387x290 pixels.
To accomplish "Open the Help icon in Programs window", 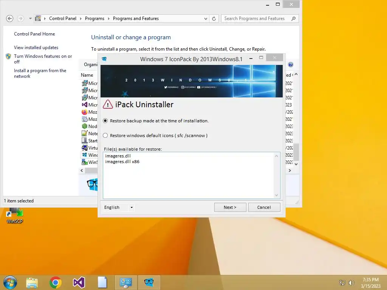I will pyautogui.click(x=291, y=65).
